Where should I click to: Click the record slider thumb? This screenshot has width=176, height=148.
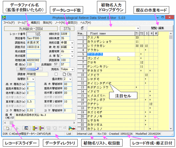pyautogui.click(x=11, y=123)
